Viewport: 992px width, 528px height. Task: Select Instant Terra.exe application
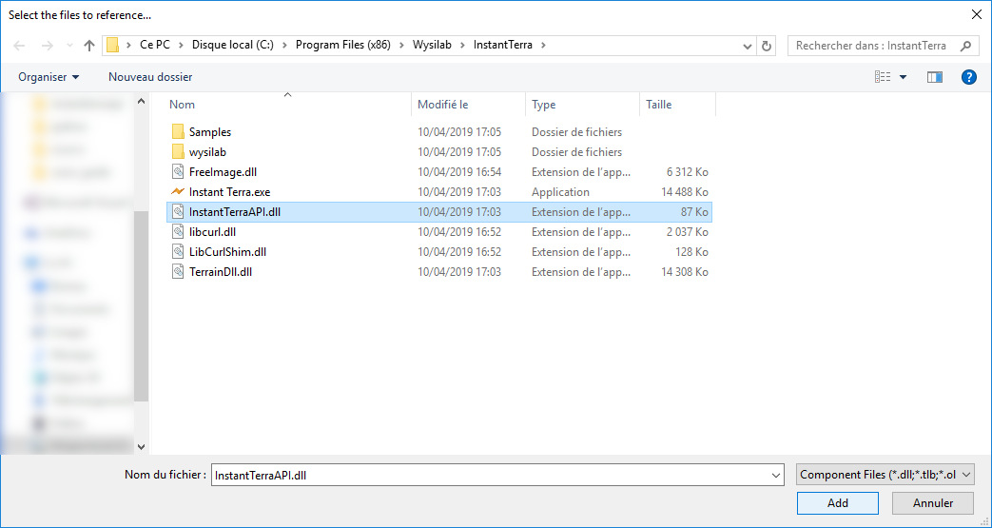click(229, 192)
